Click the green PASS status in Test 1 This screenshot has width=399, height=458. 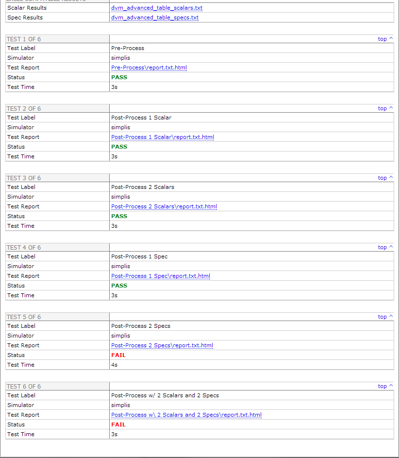coord(119,77)
